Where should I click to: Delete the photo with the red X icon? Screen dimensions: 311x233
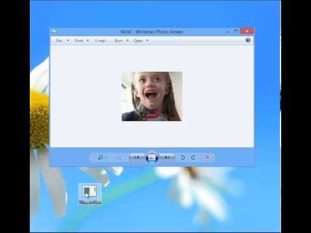(207, 158)
